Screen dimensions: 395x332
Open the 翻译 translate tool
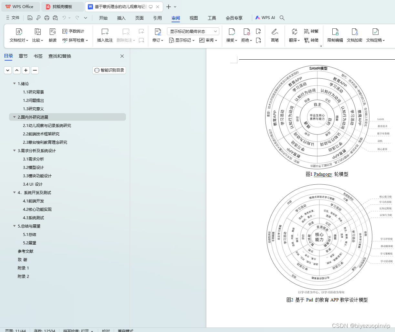294,35
